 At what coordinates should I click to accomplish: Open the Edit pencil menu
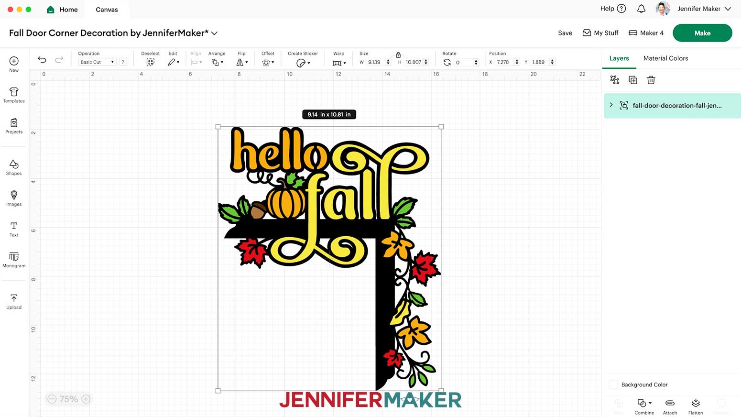[173, 62]
